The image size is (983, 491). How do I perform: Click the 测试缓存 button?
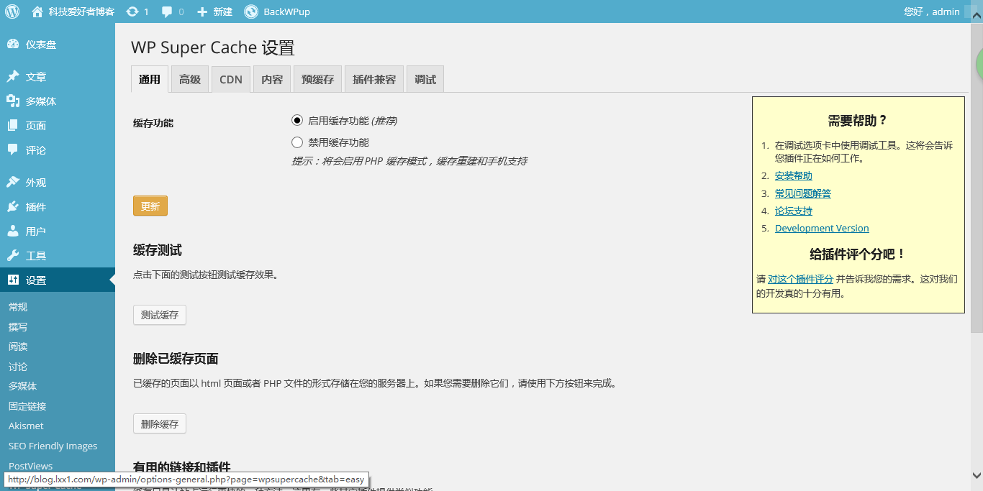(160, 315)
